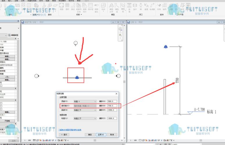
Task: Open the 视图 ribbon tab
Action: click(x=47, y=1)
